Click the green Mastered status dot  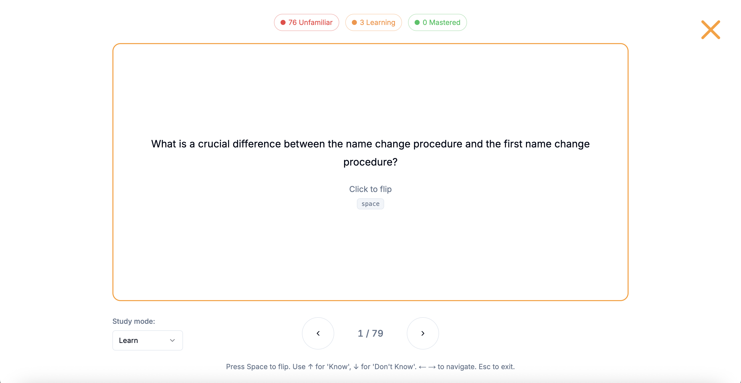click(x=417, y=22)
